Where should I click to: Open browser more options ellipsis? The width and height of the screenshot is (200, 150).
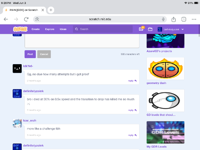coord(194,19)
